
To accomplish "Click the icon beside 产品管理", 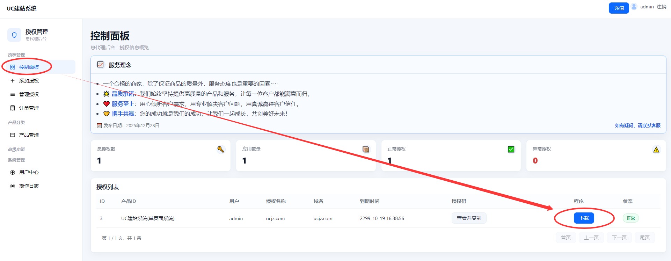I will coord(13,135).
